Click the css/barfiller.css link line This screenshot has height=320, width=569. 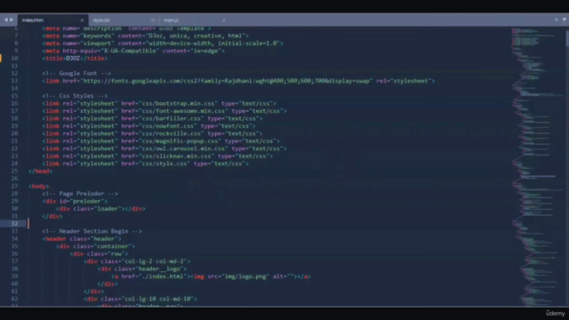(x=152, y=118)
